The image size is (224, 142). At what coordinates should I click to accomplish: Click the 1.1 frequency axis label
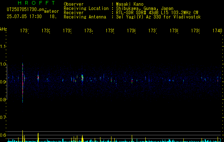pos(3,47)
